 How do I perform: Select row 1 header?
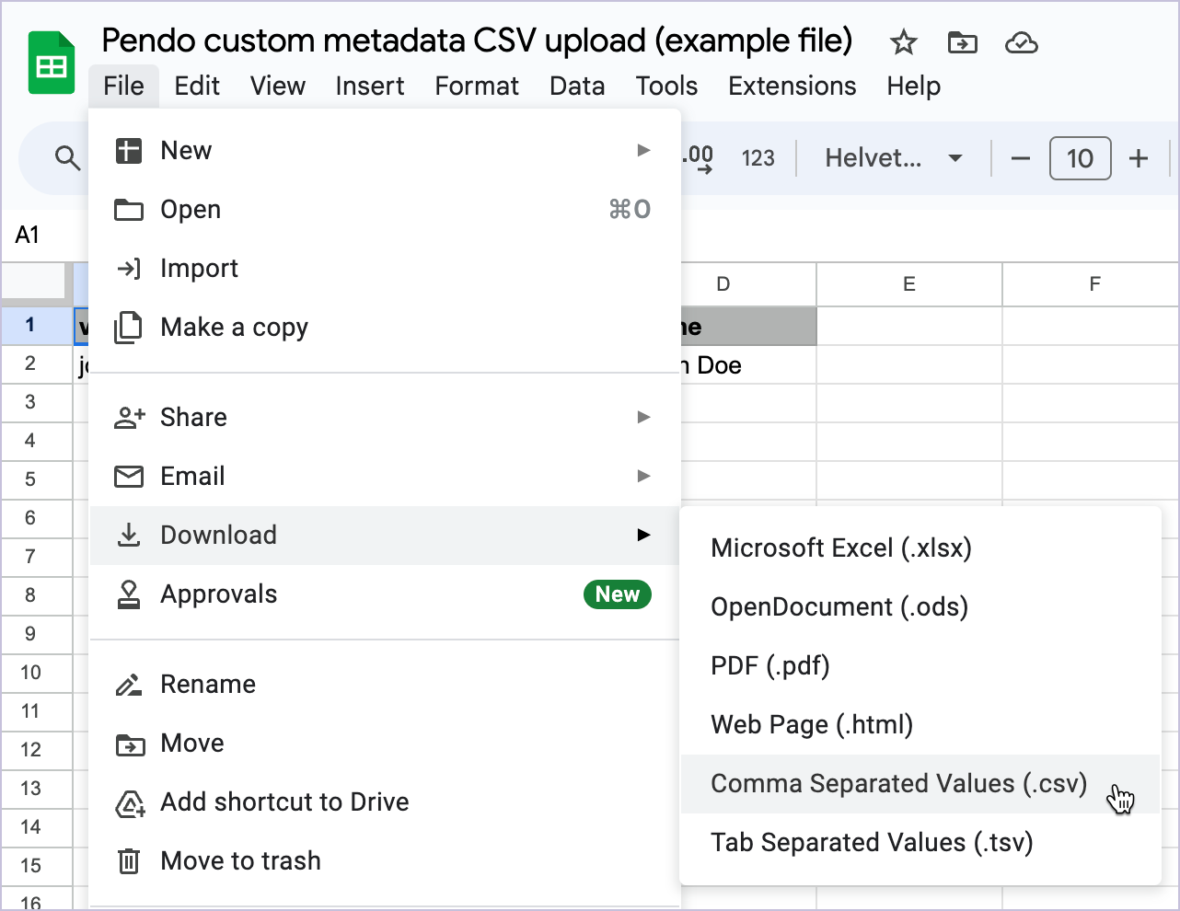(x=36, y=325)
